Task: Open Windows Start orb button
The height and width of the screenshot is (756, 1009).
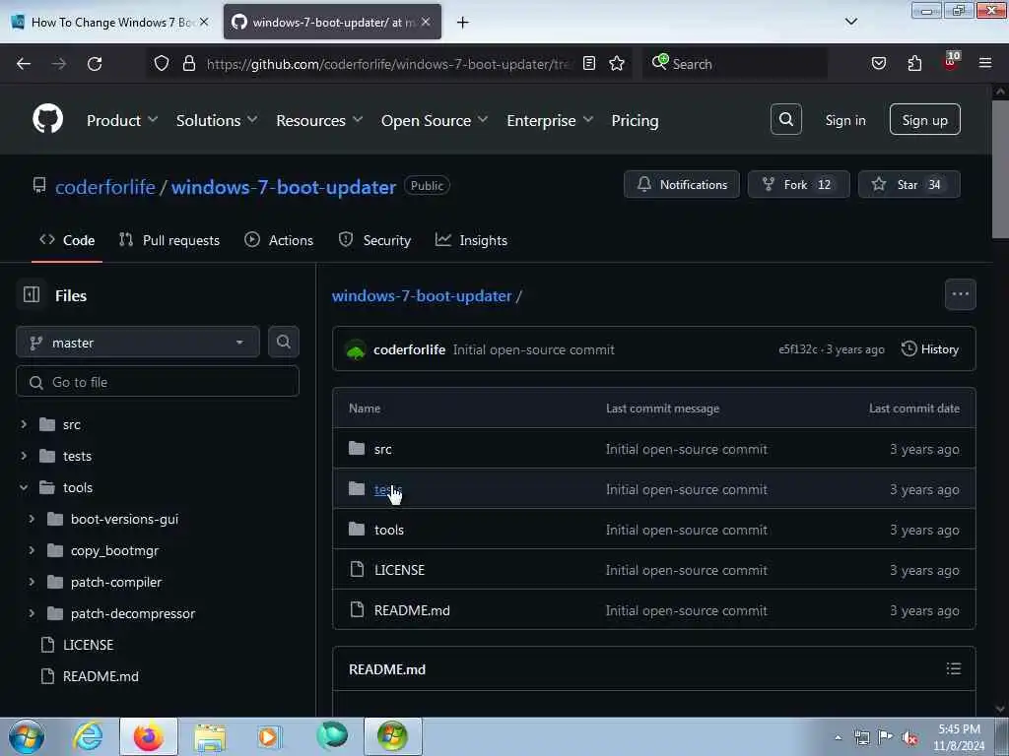Action: (27, 736)
